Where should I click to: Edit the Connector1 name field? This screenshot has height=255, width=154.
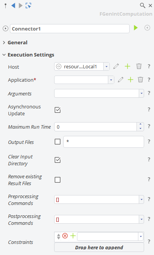(70, 29)
